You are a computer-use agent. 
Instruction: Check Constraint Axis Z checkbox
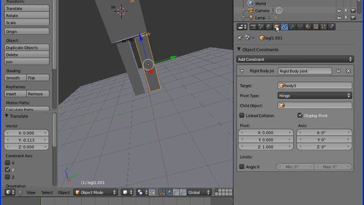coord(7,177)
